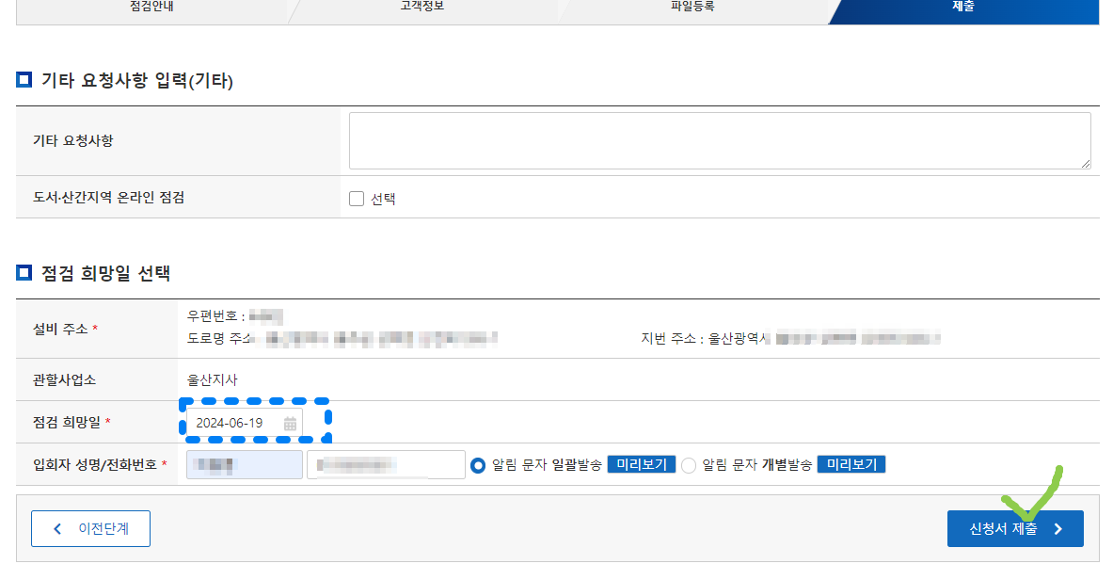Click the 지번 주소 address text
The image size is (1113, 580).
(x=790, y=338)
